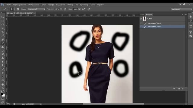Select the Shape tool
The width and height of the screenshot is (193, 108).
pyautogui.click(x=3, y=80)
